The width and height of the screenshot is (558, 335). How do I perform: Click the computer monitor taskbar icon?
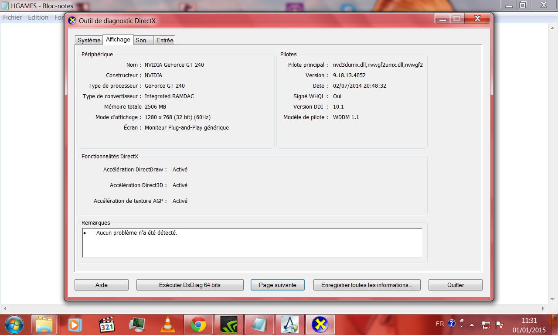(137, 325)
